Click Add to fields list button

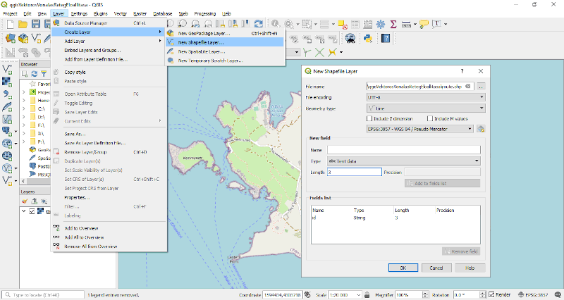[442, 183]
